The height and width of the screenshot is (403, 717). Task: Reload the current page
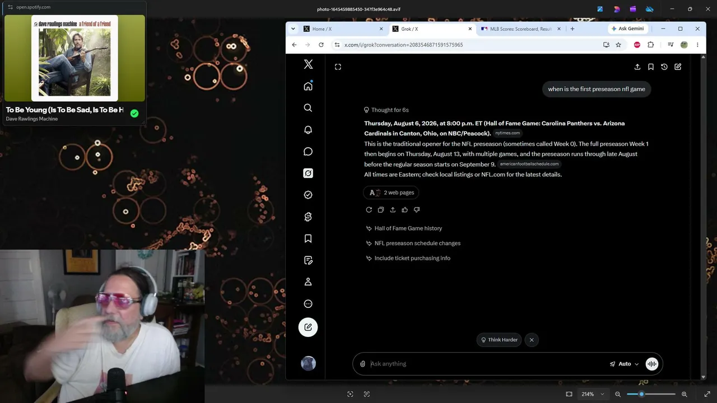coord(321,45)
